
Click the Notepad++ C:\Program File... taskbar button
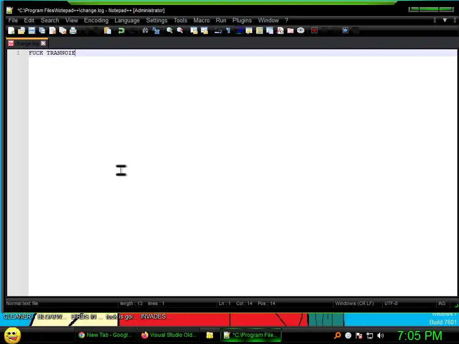click(x=251, y=335)
